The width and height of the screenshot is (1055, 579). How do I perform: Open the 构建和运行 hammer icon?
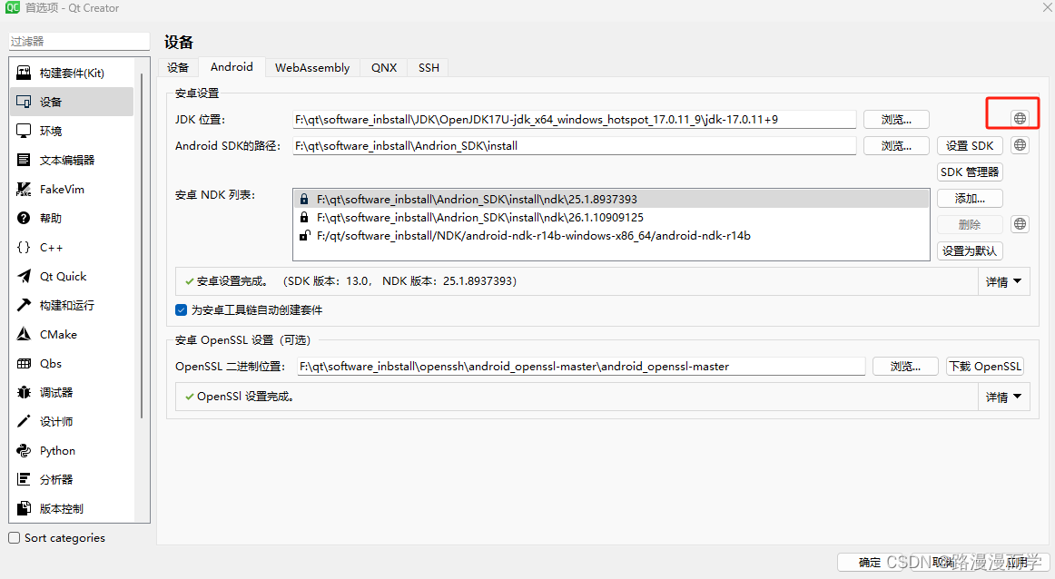click(24, 305)
